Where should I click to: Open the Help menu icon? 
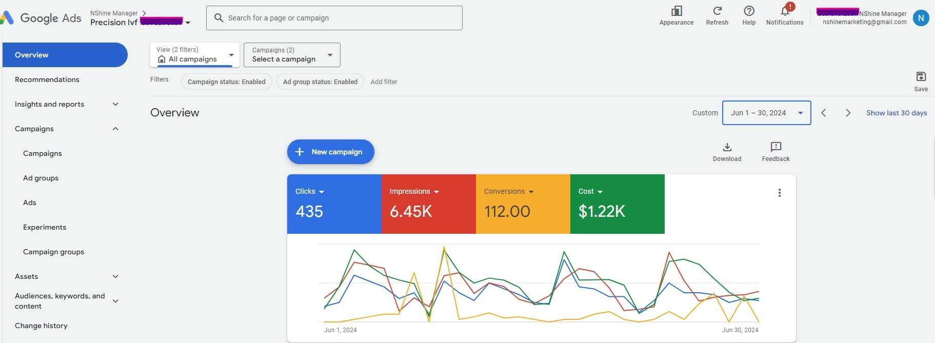(x=749, y=11)
